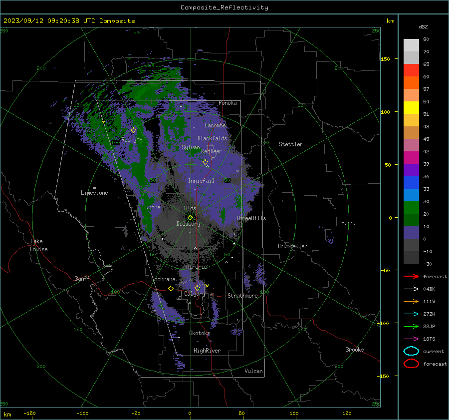The height and width of the screenshot is (420, 449).
Task: Click the 'current' legend text
Action: point(434,351)
